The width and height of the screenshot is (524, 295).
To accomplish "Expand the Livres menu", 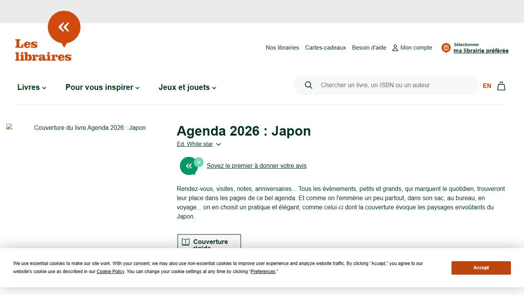I will 31,87.
